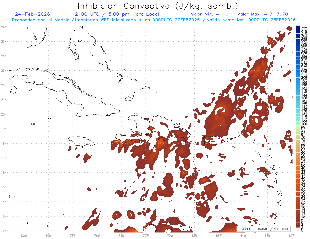
Task: Click the "26N" latitude axis label
Action: (4, 27)
